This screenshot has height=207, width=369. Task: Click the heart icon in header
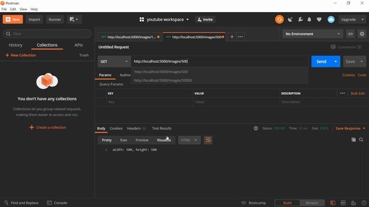tap(319, 20)
